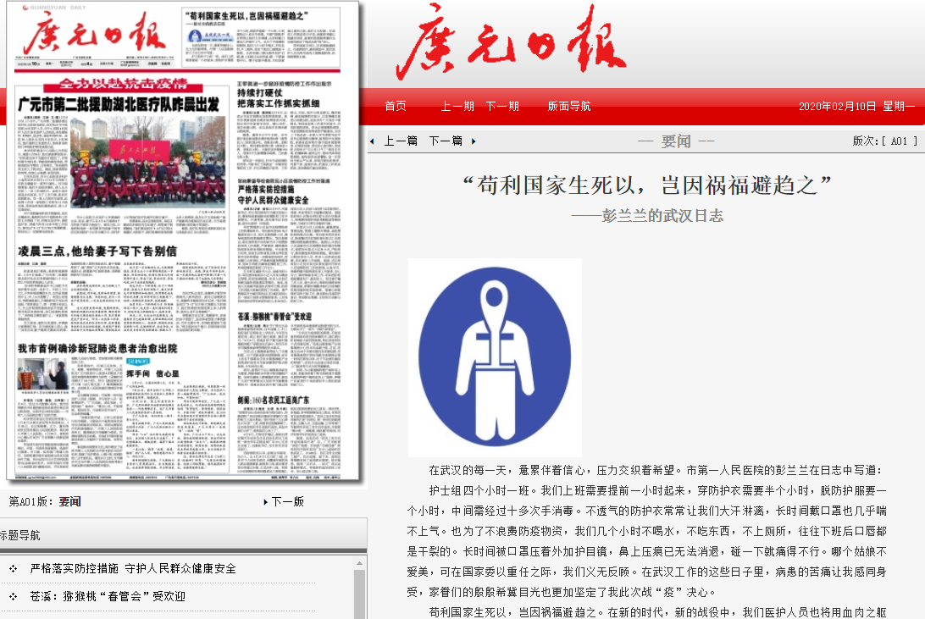Viewport: 925px width, 619px height.
Task: Open the 首页 menu item
Action: [x=395, y=107]
